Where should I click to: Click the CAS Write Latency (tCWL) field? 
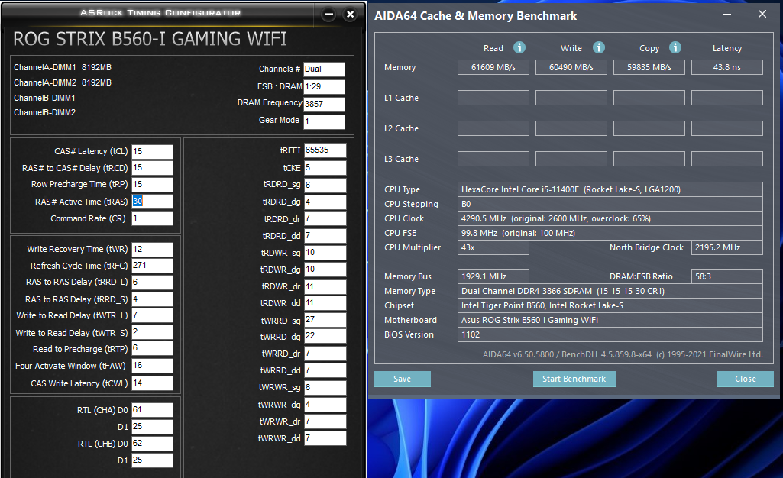152,383
